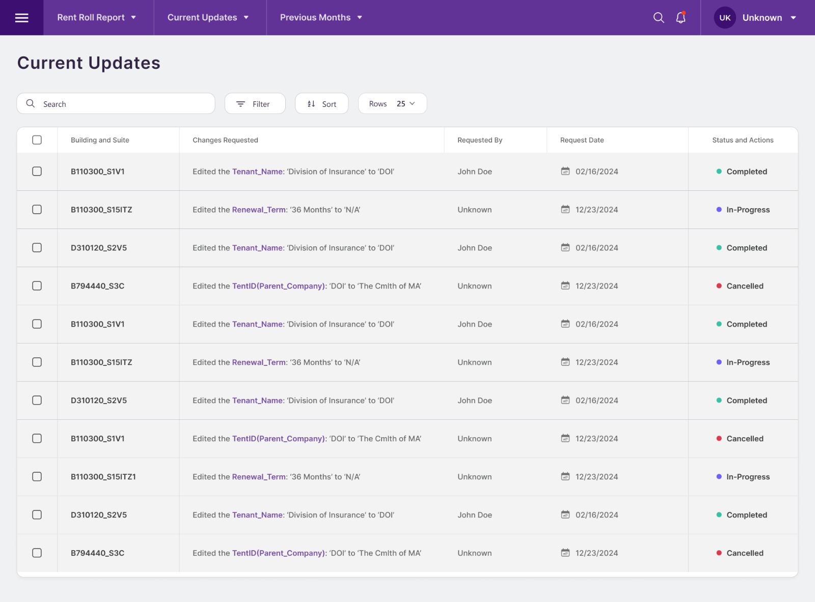Click the calendar icon next to 02/16/2024 in the first row
This screenshot has height=602, width=815.
pos(565,171)
